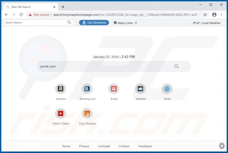Maximize the browser window
The width and height of the screenshot is (228, 153).
coord(211,4)
